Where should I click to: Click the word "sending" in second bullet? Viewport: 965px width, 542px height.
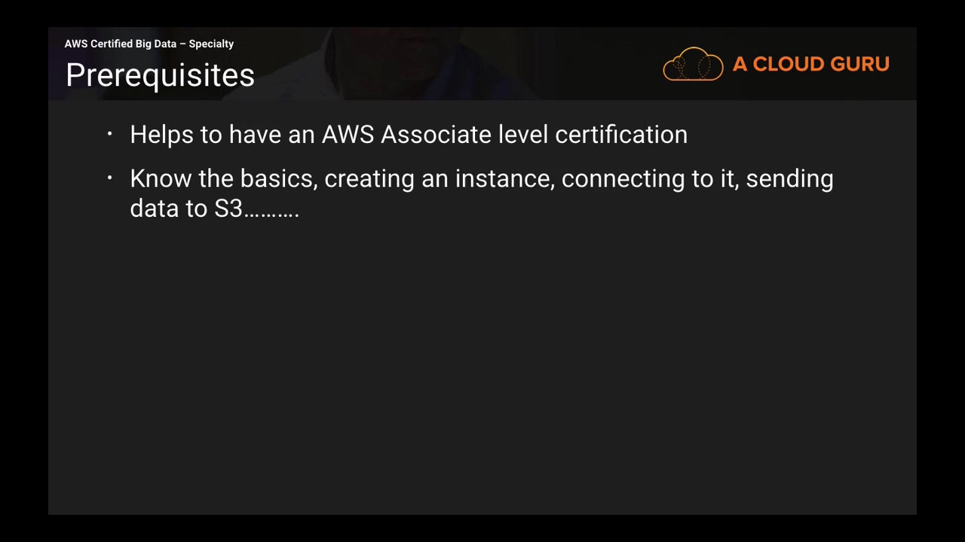point(789,179)
